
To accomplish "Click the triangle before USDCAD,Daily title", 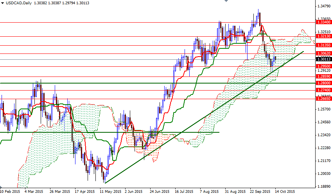I will coord(2,3).
